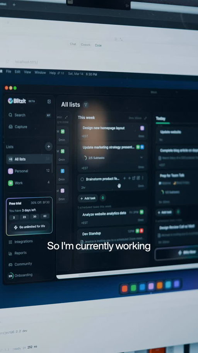Click Work list green color swatch

pos(10,183)
